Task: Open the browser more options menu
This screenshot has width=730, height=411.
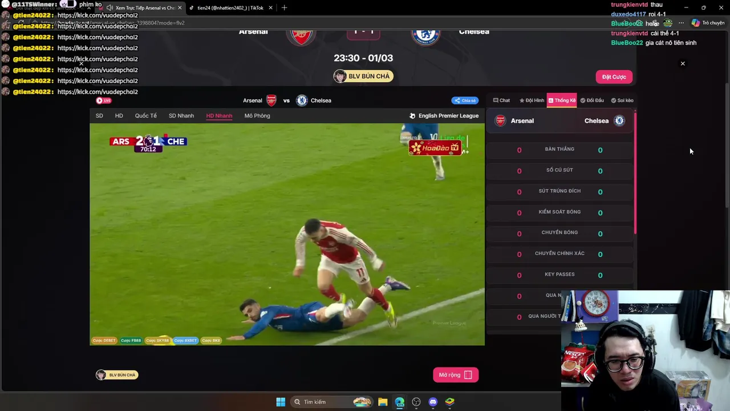Action: pyautogui.click(x=681, y=23)
